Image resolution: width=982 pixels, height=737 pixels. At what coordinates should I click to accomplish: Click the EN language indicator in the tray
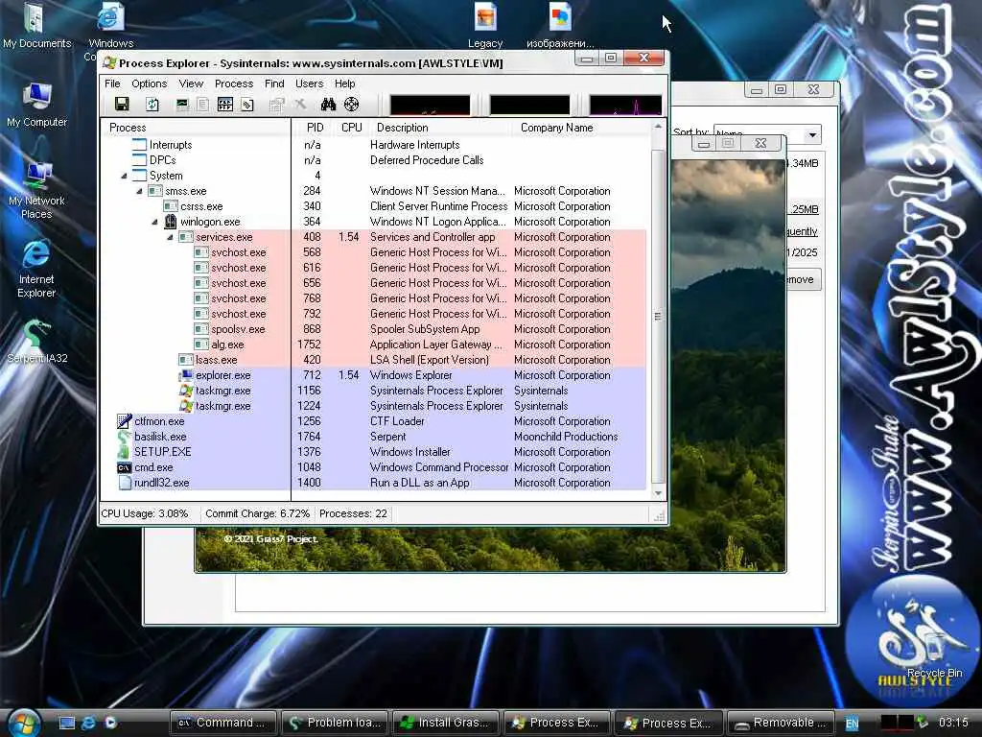853,724
